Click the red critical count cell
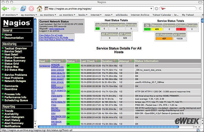 pyautogui.click(x=181, y=29)
